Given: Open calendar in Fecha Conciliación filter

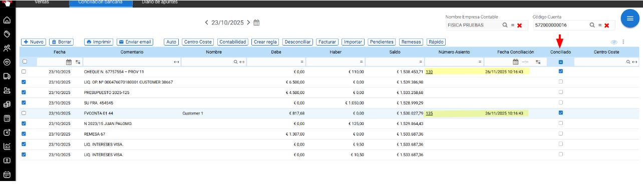Looking at the screenshot, I should (x=515, y=62).
